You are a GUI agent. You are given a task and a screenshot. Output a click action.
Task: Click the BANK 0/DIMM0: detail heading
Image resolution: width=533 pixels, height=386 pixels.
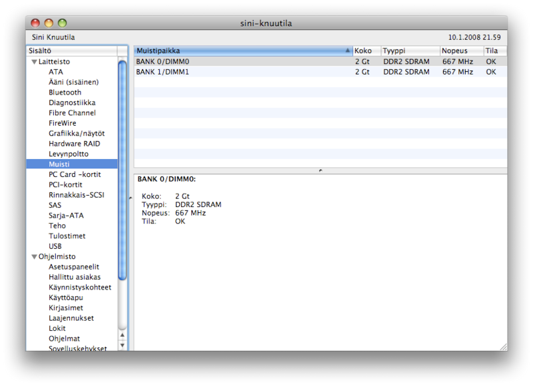(x=167, y=179)
